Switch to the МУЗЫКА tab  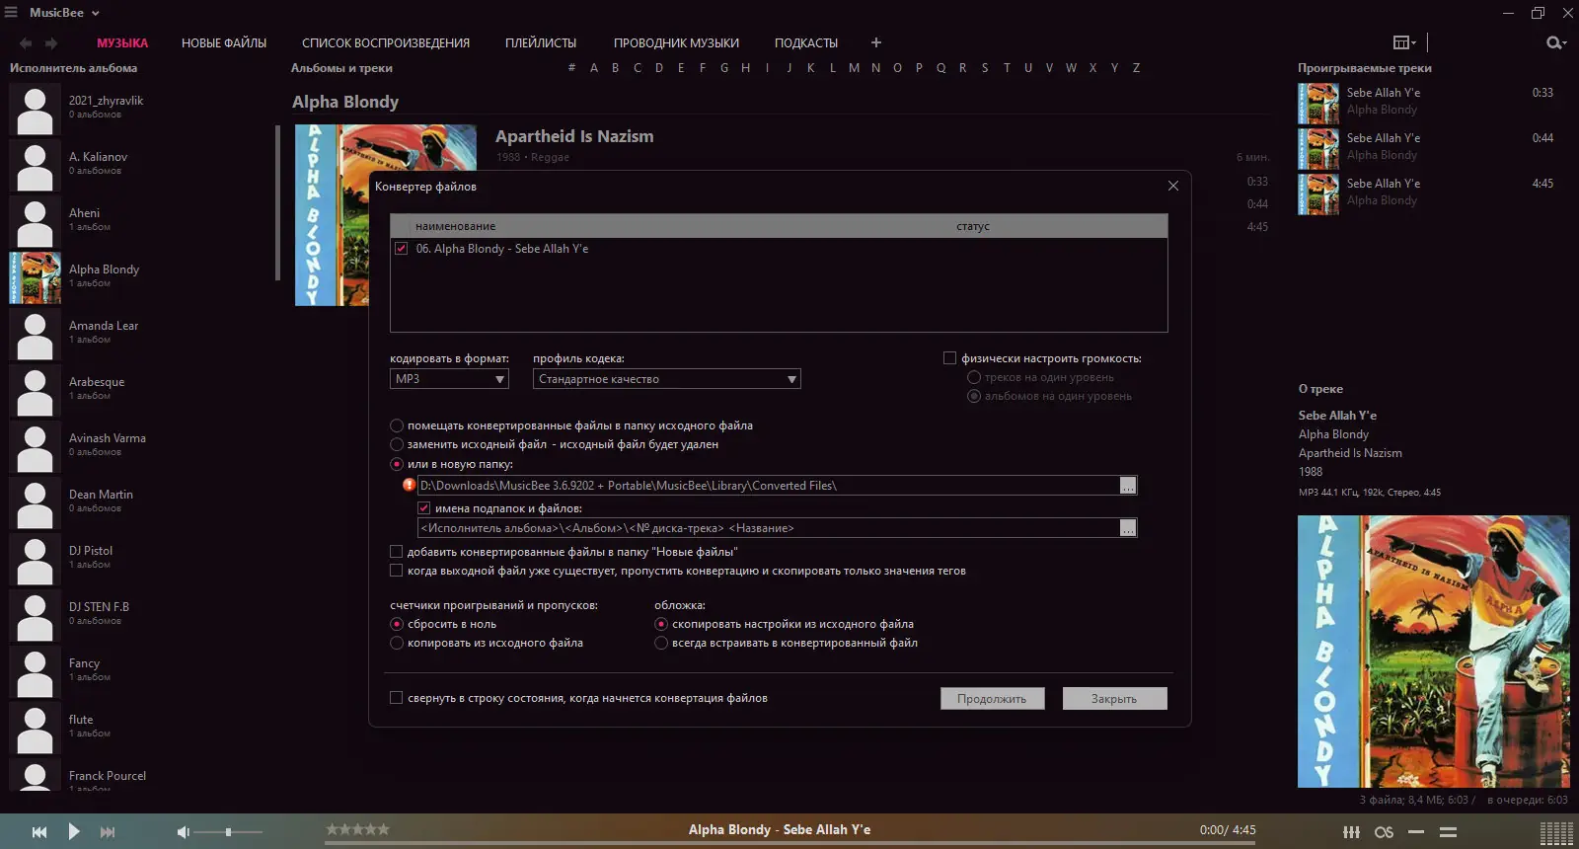click(122, 43)
